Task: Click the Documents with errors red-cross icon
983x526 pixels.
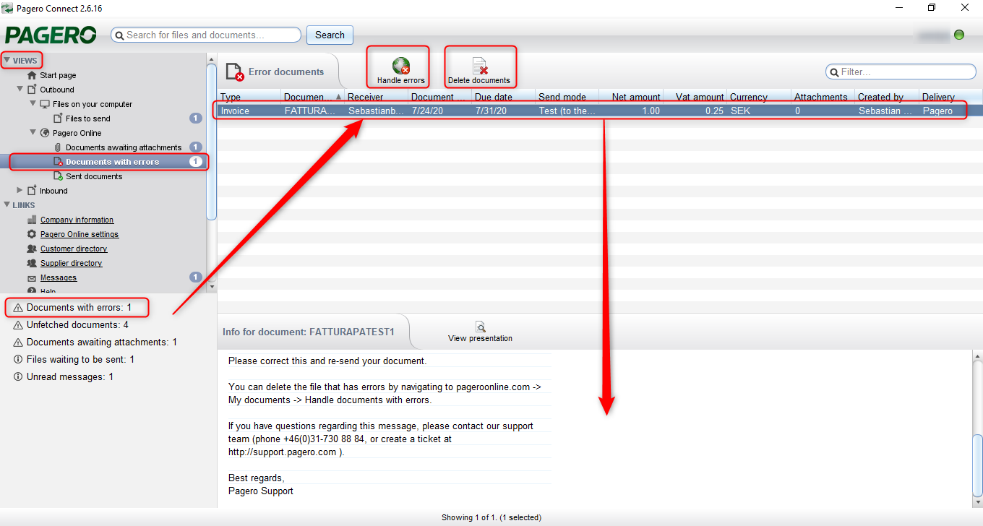Action: click(59, 162)
